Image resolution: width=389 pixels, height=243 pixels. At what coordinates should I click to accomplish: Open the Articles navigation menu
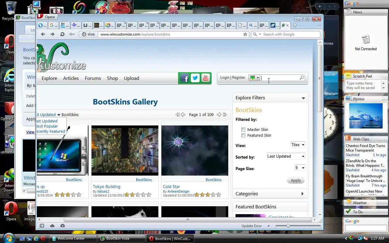coord(71,78)
